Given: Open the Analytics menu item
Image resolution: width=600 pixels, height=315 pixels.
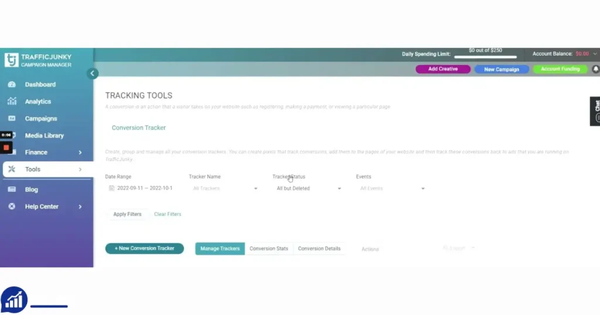Looking at the screenshot, I should (x=38, y=102).
